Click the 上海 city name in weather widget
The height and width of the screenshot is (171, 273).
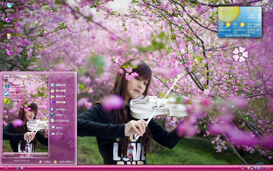click(x=224, y=10)
